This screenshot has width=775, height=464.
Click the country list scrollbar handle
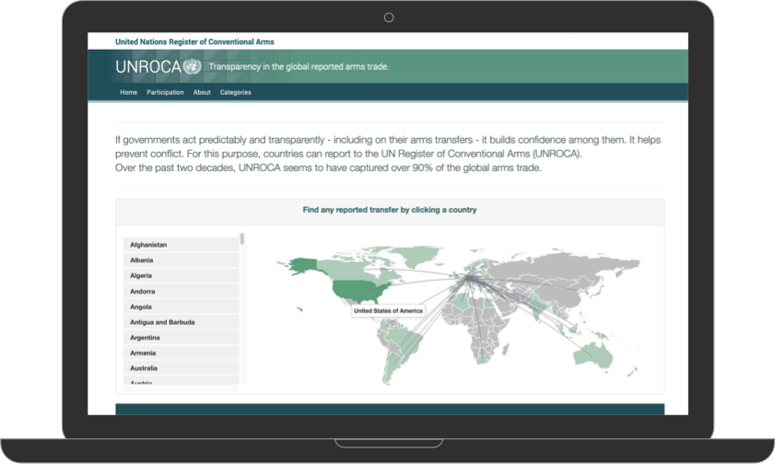click(242, 238)
